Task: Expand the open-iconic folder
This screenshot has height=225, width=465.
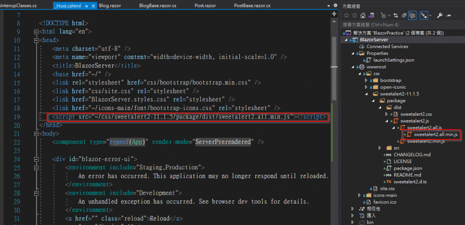Action: click(366, 87)
